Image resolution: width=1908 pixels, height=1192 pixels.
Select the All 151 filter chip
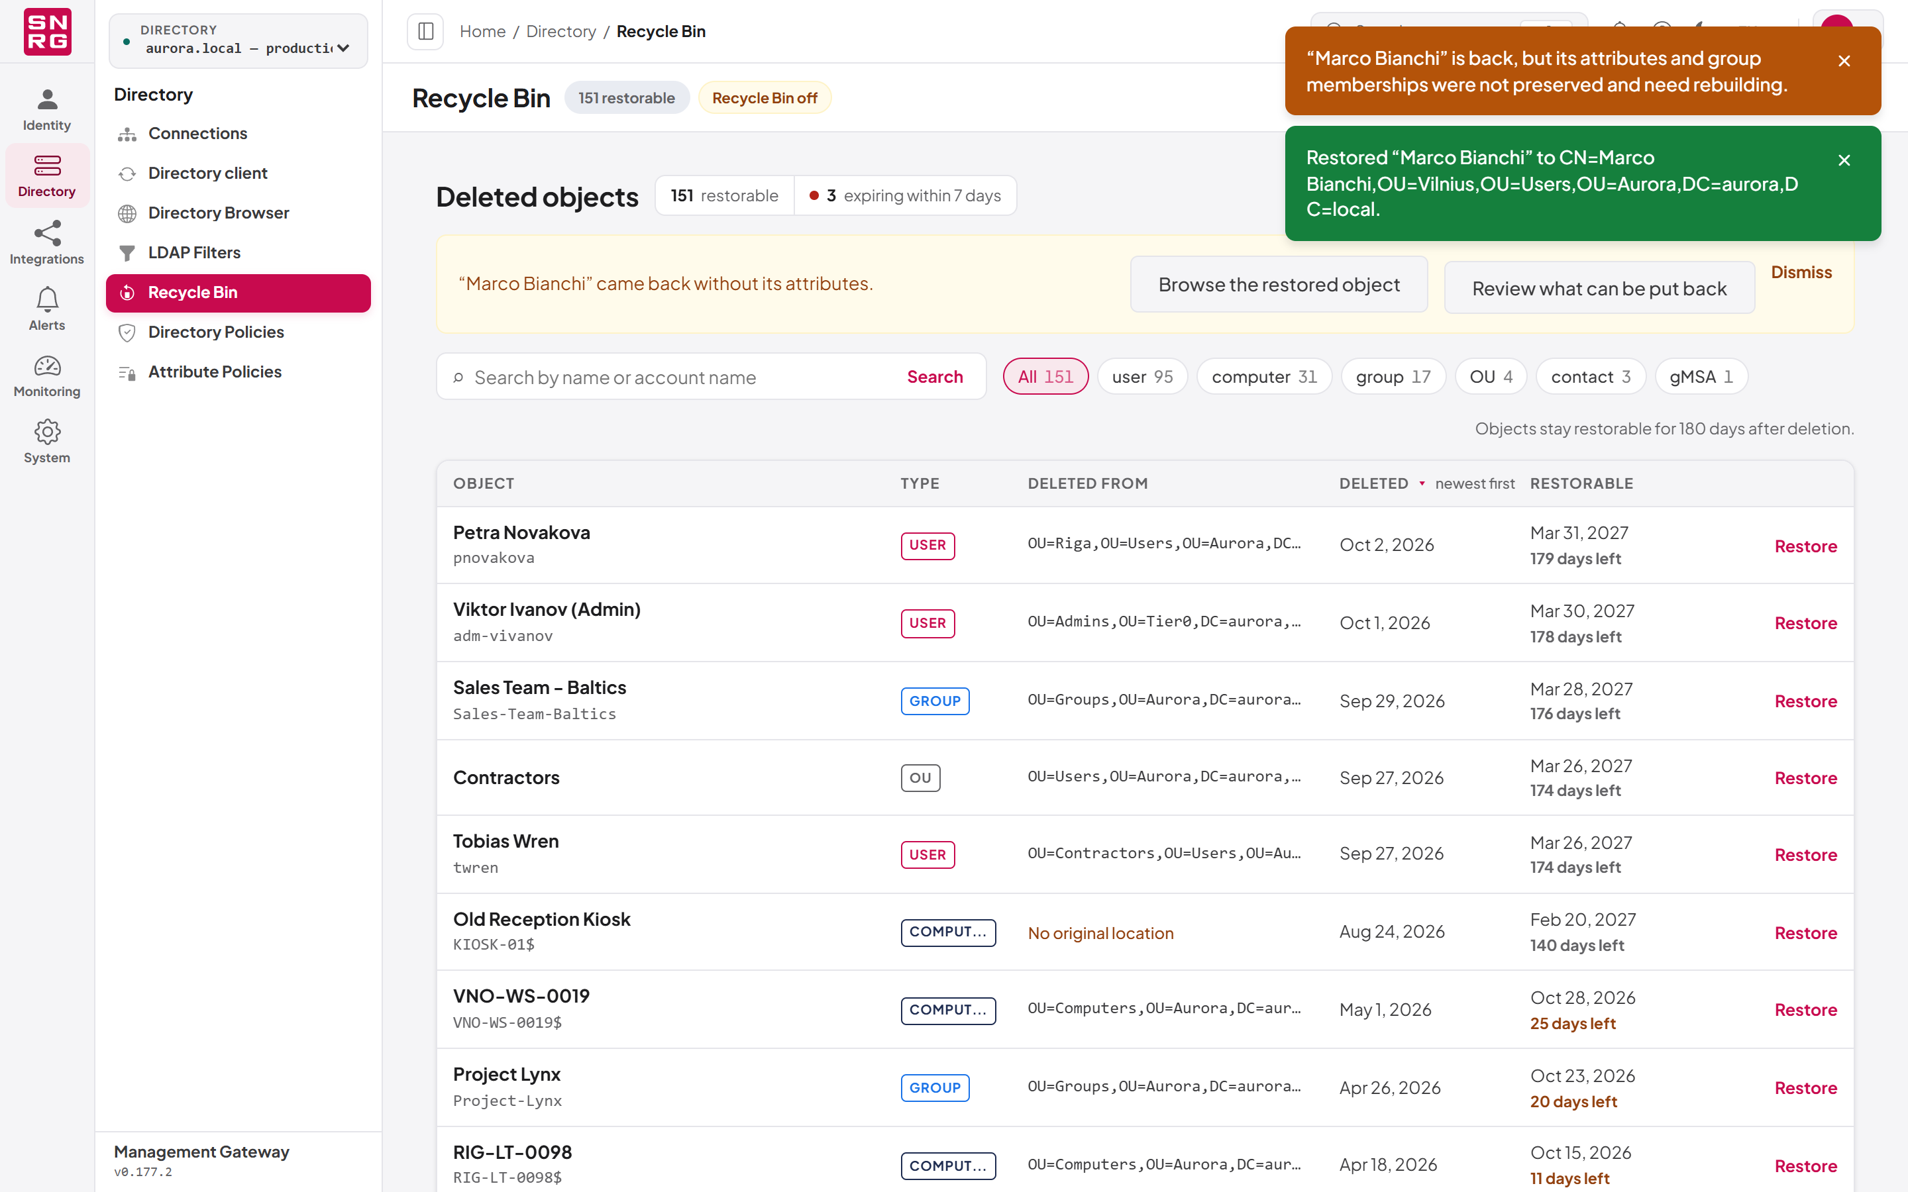click(x=1045, y=377)
